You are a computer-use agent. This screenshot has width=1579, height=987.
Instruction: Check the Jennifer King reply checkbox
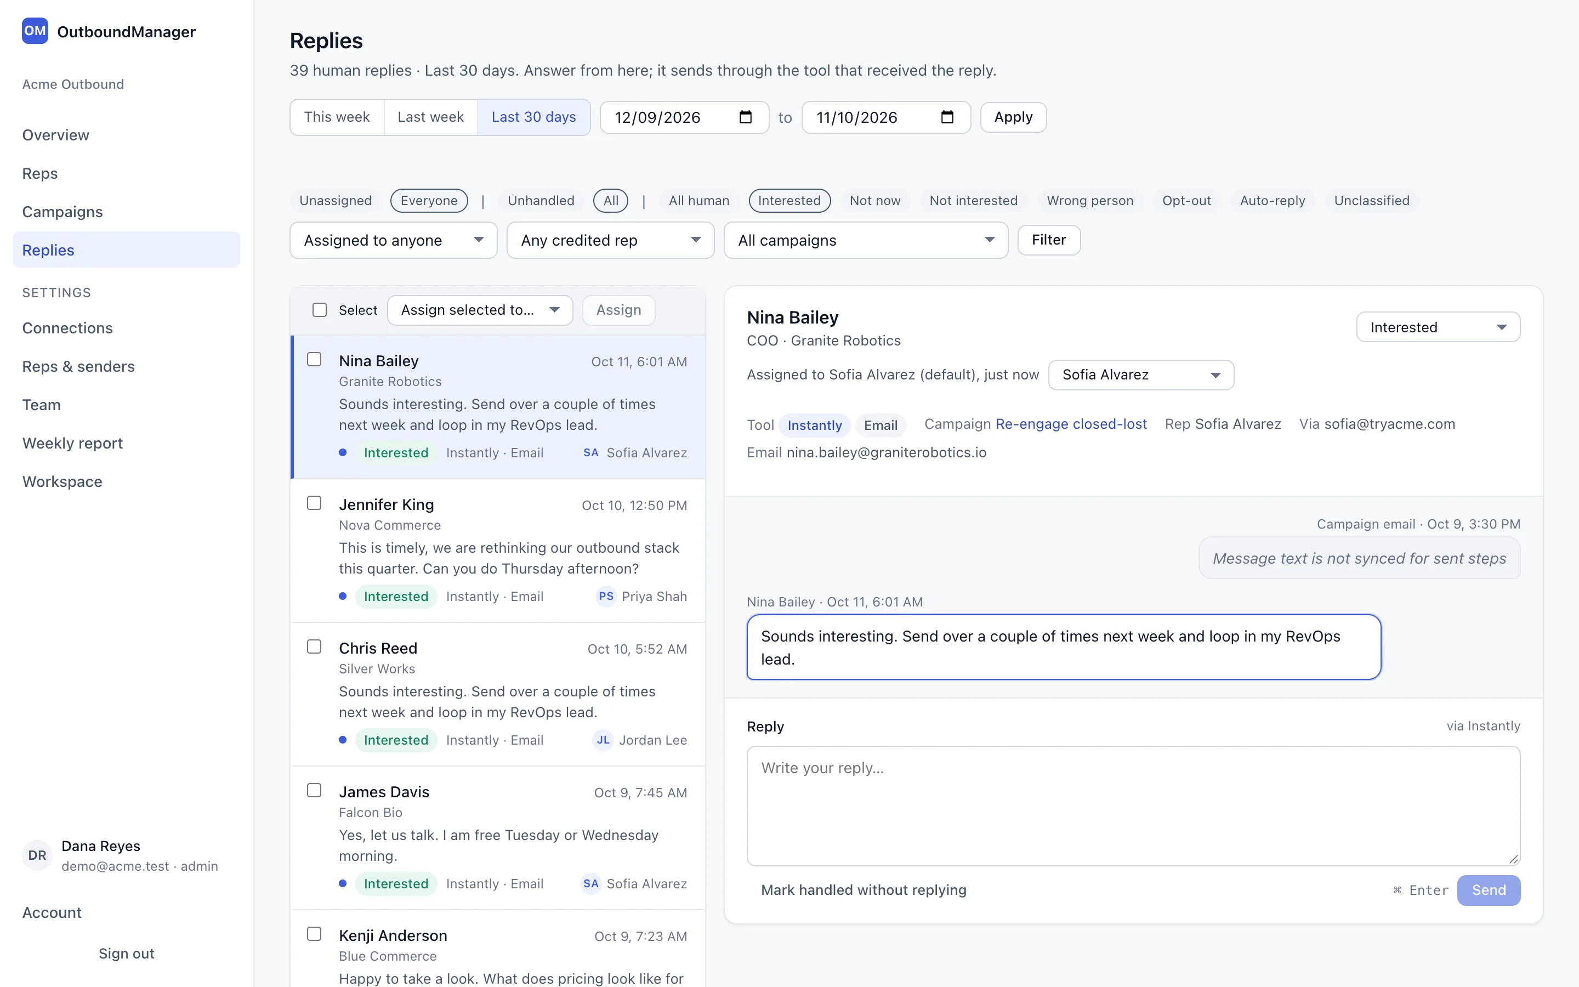point(315,503)
